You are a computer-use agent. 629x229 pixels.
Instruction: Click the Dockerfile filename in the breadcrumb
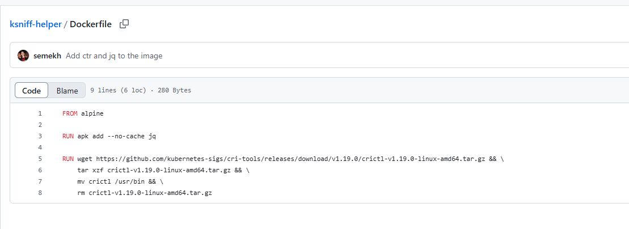(91, 24)
